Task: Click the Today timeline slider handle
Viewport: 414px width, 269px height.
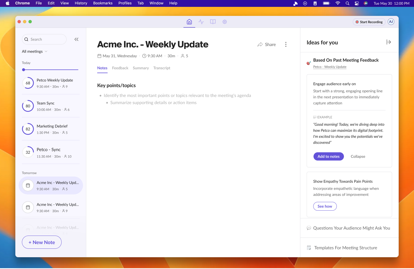Action: pos(24,70)
